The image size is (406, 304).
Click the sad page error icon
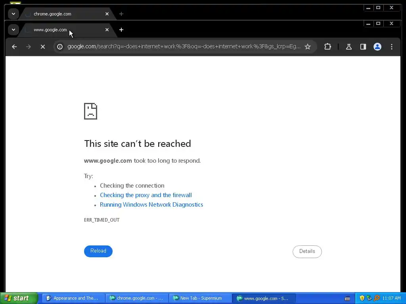[91, 111]
